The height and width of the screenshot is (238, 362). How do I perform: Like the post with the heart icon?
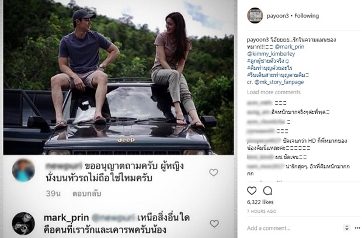252,191
